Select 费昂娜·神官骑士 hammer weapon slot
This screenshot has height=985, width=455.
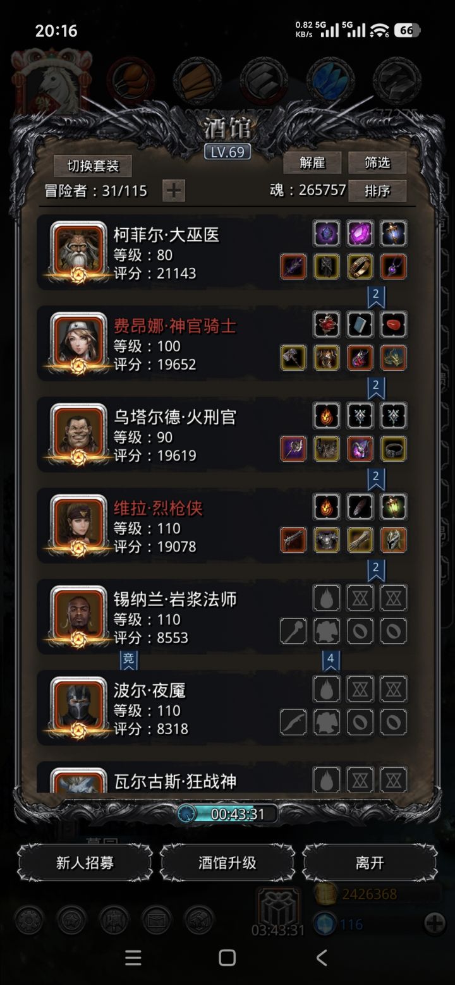(293, 358)
